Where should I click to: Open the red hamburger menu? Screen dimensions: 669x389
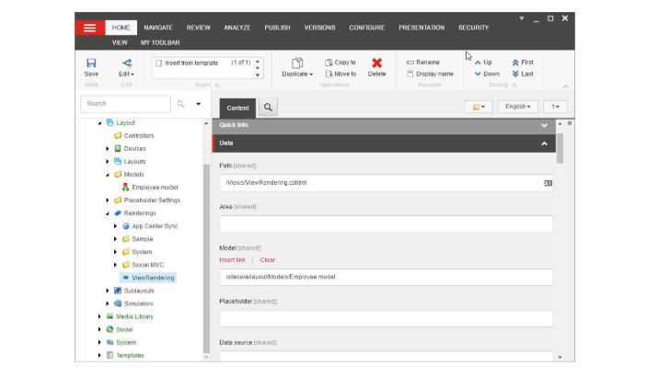tap(89, 29)
